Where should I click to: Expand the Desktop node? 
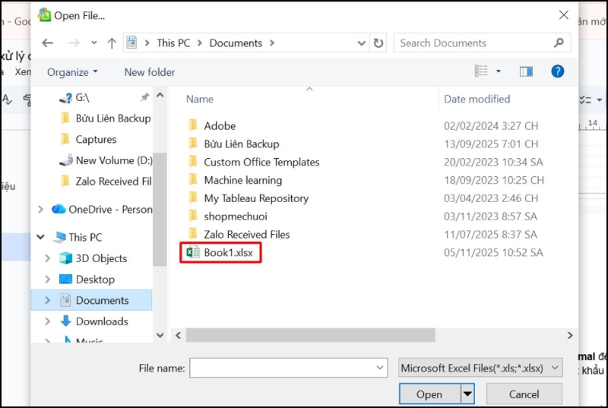(47, 280)
